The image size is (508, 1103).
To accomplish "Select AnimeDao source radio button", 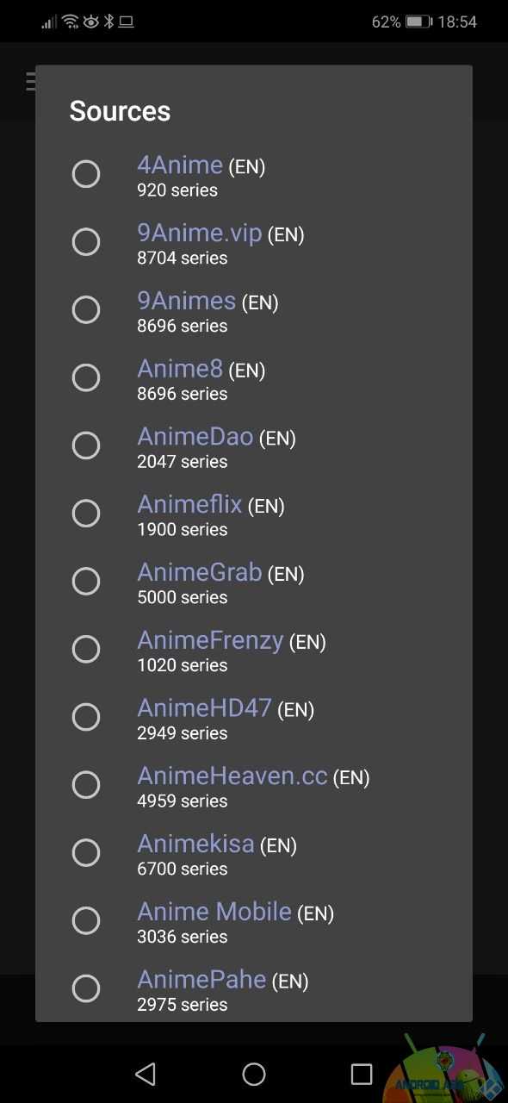I will point(86,446).
